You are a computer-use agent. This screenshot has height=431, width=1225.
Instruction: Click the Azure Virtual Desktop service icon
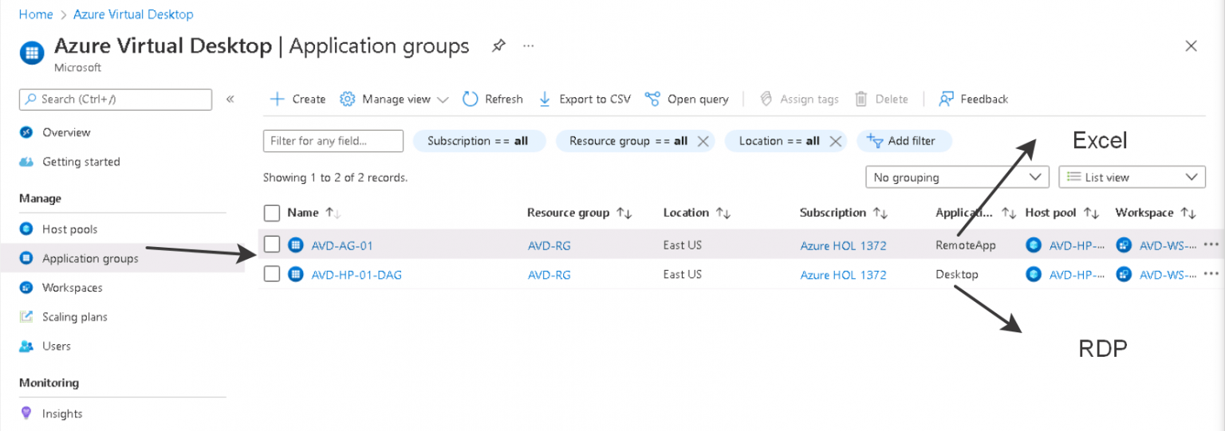(31, 53)
